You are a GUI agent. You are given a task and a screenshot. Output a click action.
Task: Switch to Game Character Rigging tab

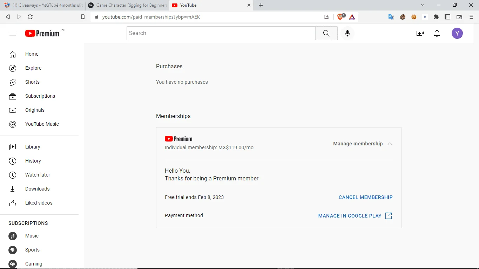tap(127, 5)
